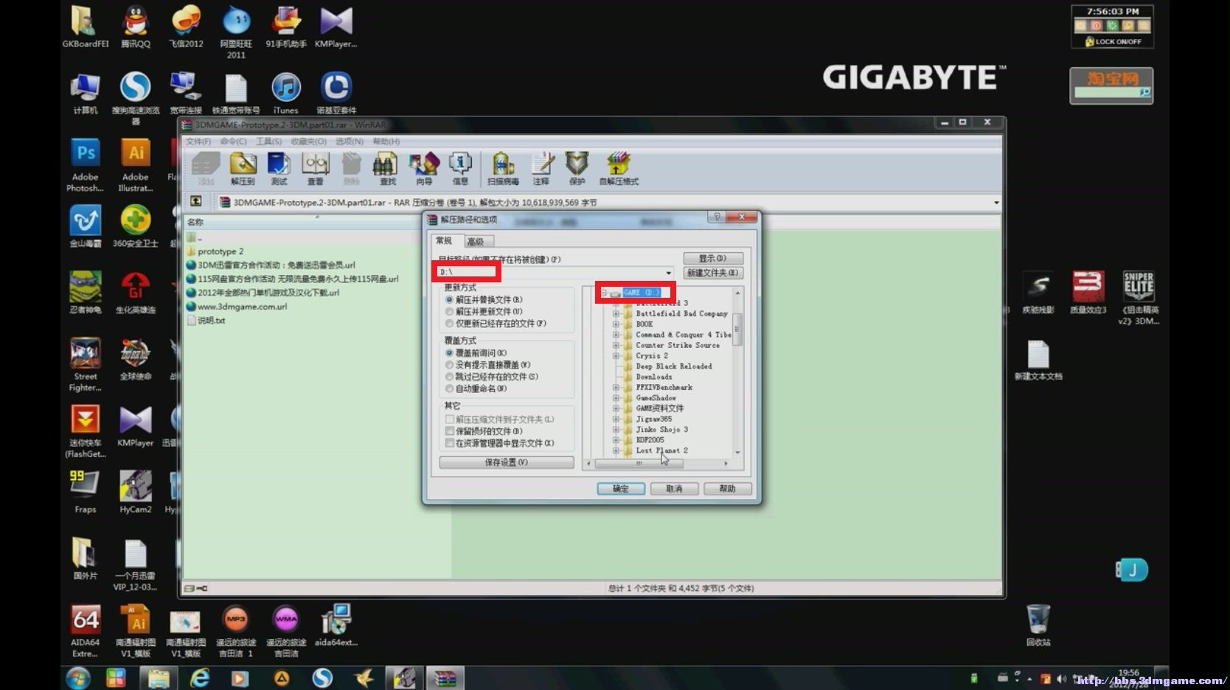Open the 腾讯QQ desktop icon
The height and width of the screenshot is (690, 1230).
pyautogui.click(x=136, y=27)
